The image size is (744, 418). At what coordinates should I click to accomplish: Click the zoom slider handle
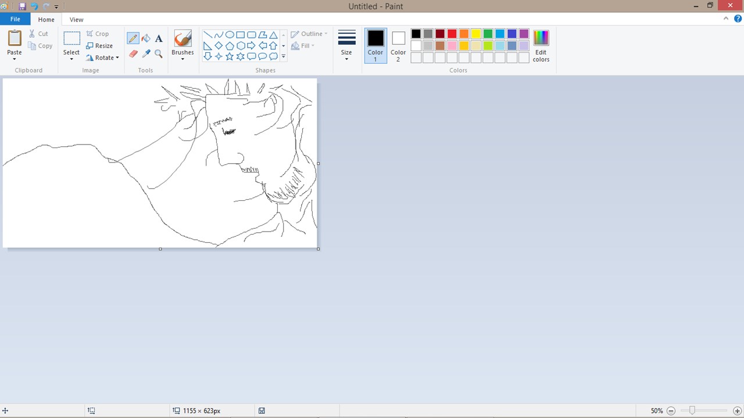[x=692, y=410]
